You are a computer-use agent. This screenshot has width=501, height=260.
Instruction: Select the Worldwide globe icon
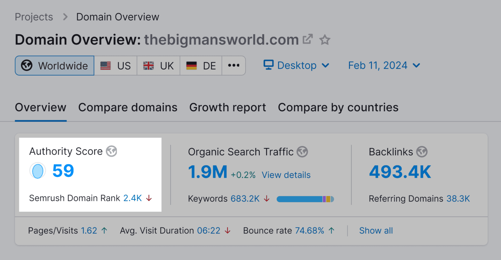[x=26, y=65]
